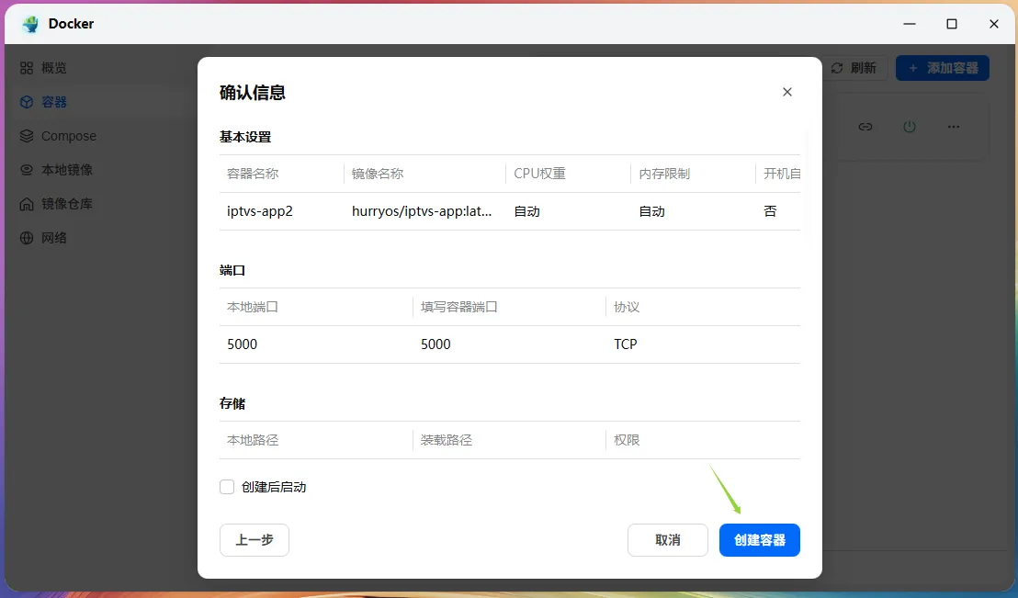1018x598 pixels.
Task: Open the three-dot more options menu
Action: click(954, 127)
